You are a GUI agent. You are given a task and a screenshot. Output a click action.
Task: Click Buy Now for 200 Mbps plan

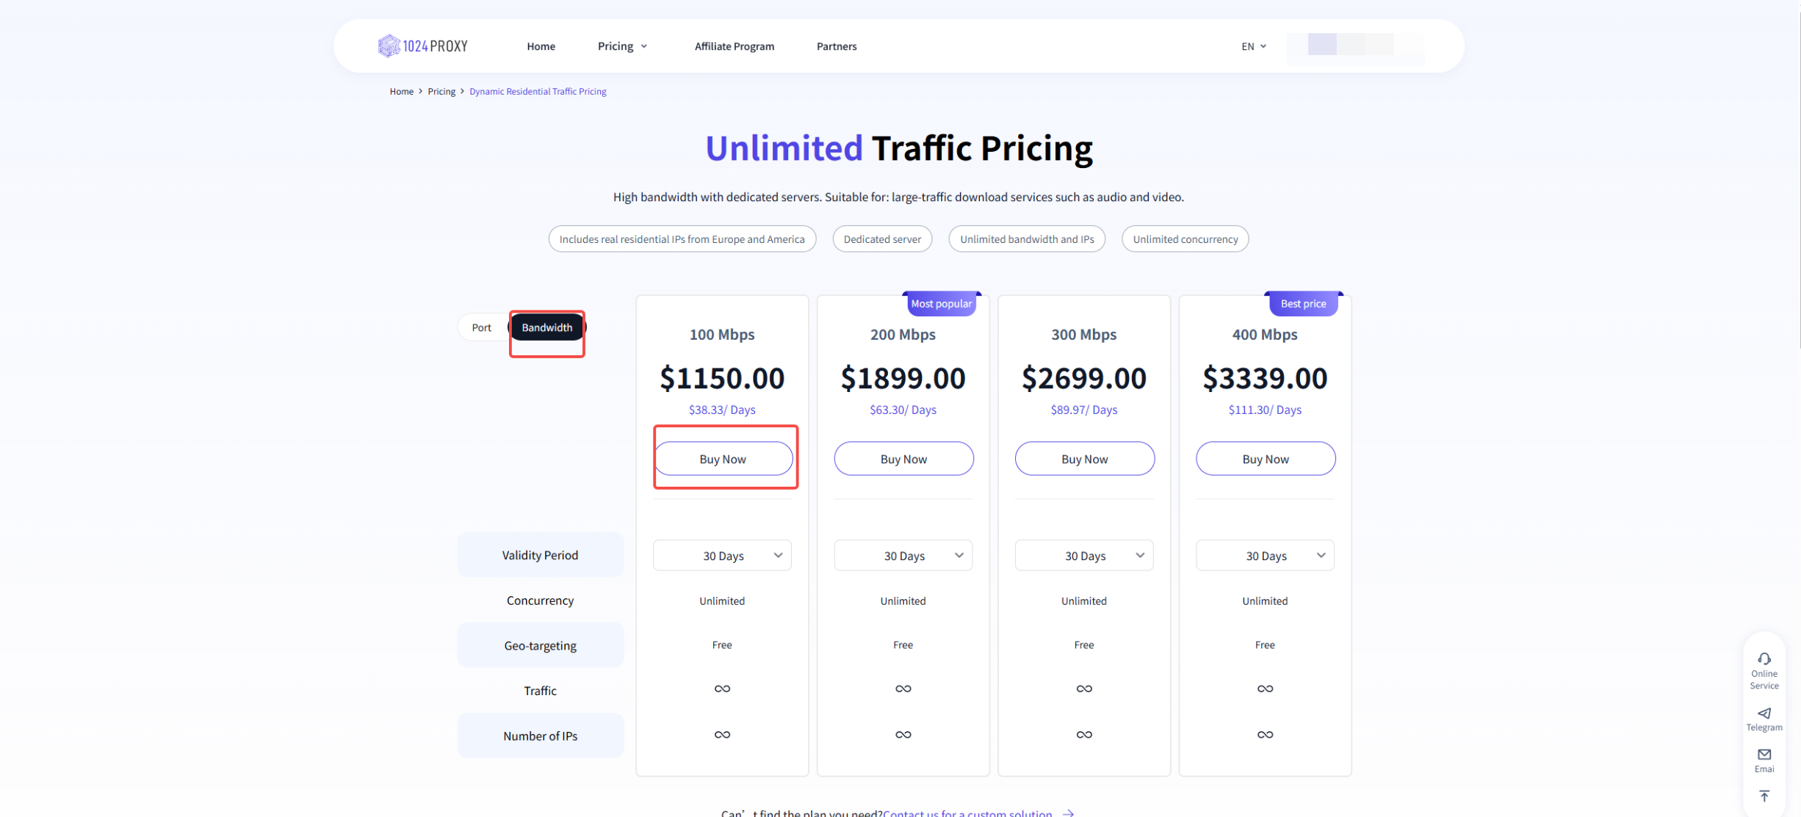pos(903,459)
